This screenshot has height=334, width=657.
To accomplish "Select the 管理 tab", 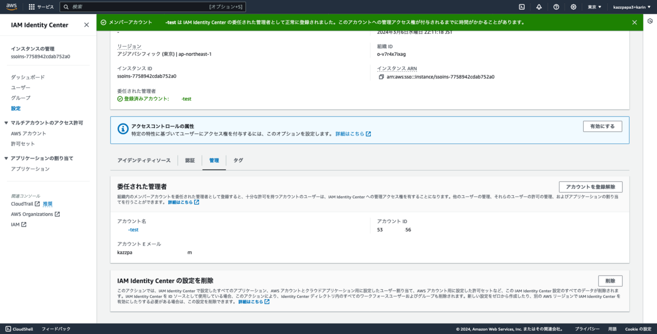I will [x=214, y=160].
